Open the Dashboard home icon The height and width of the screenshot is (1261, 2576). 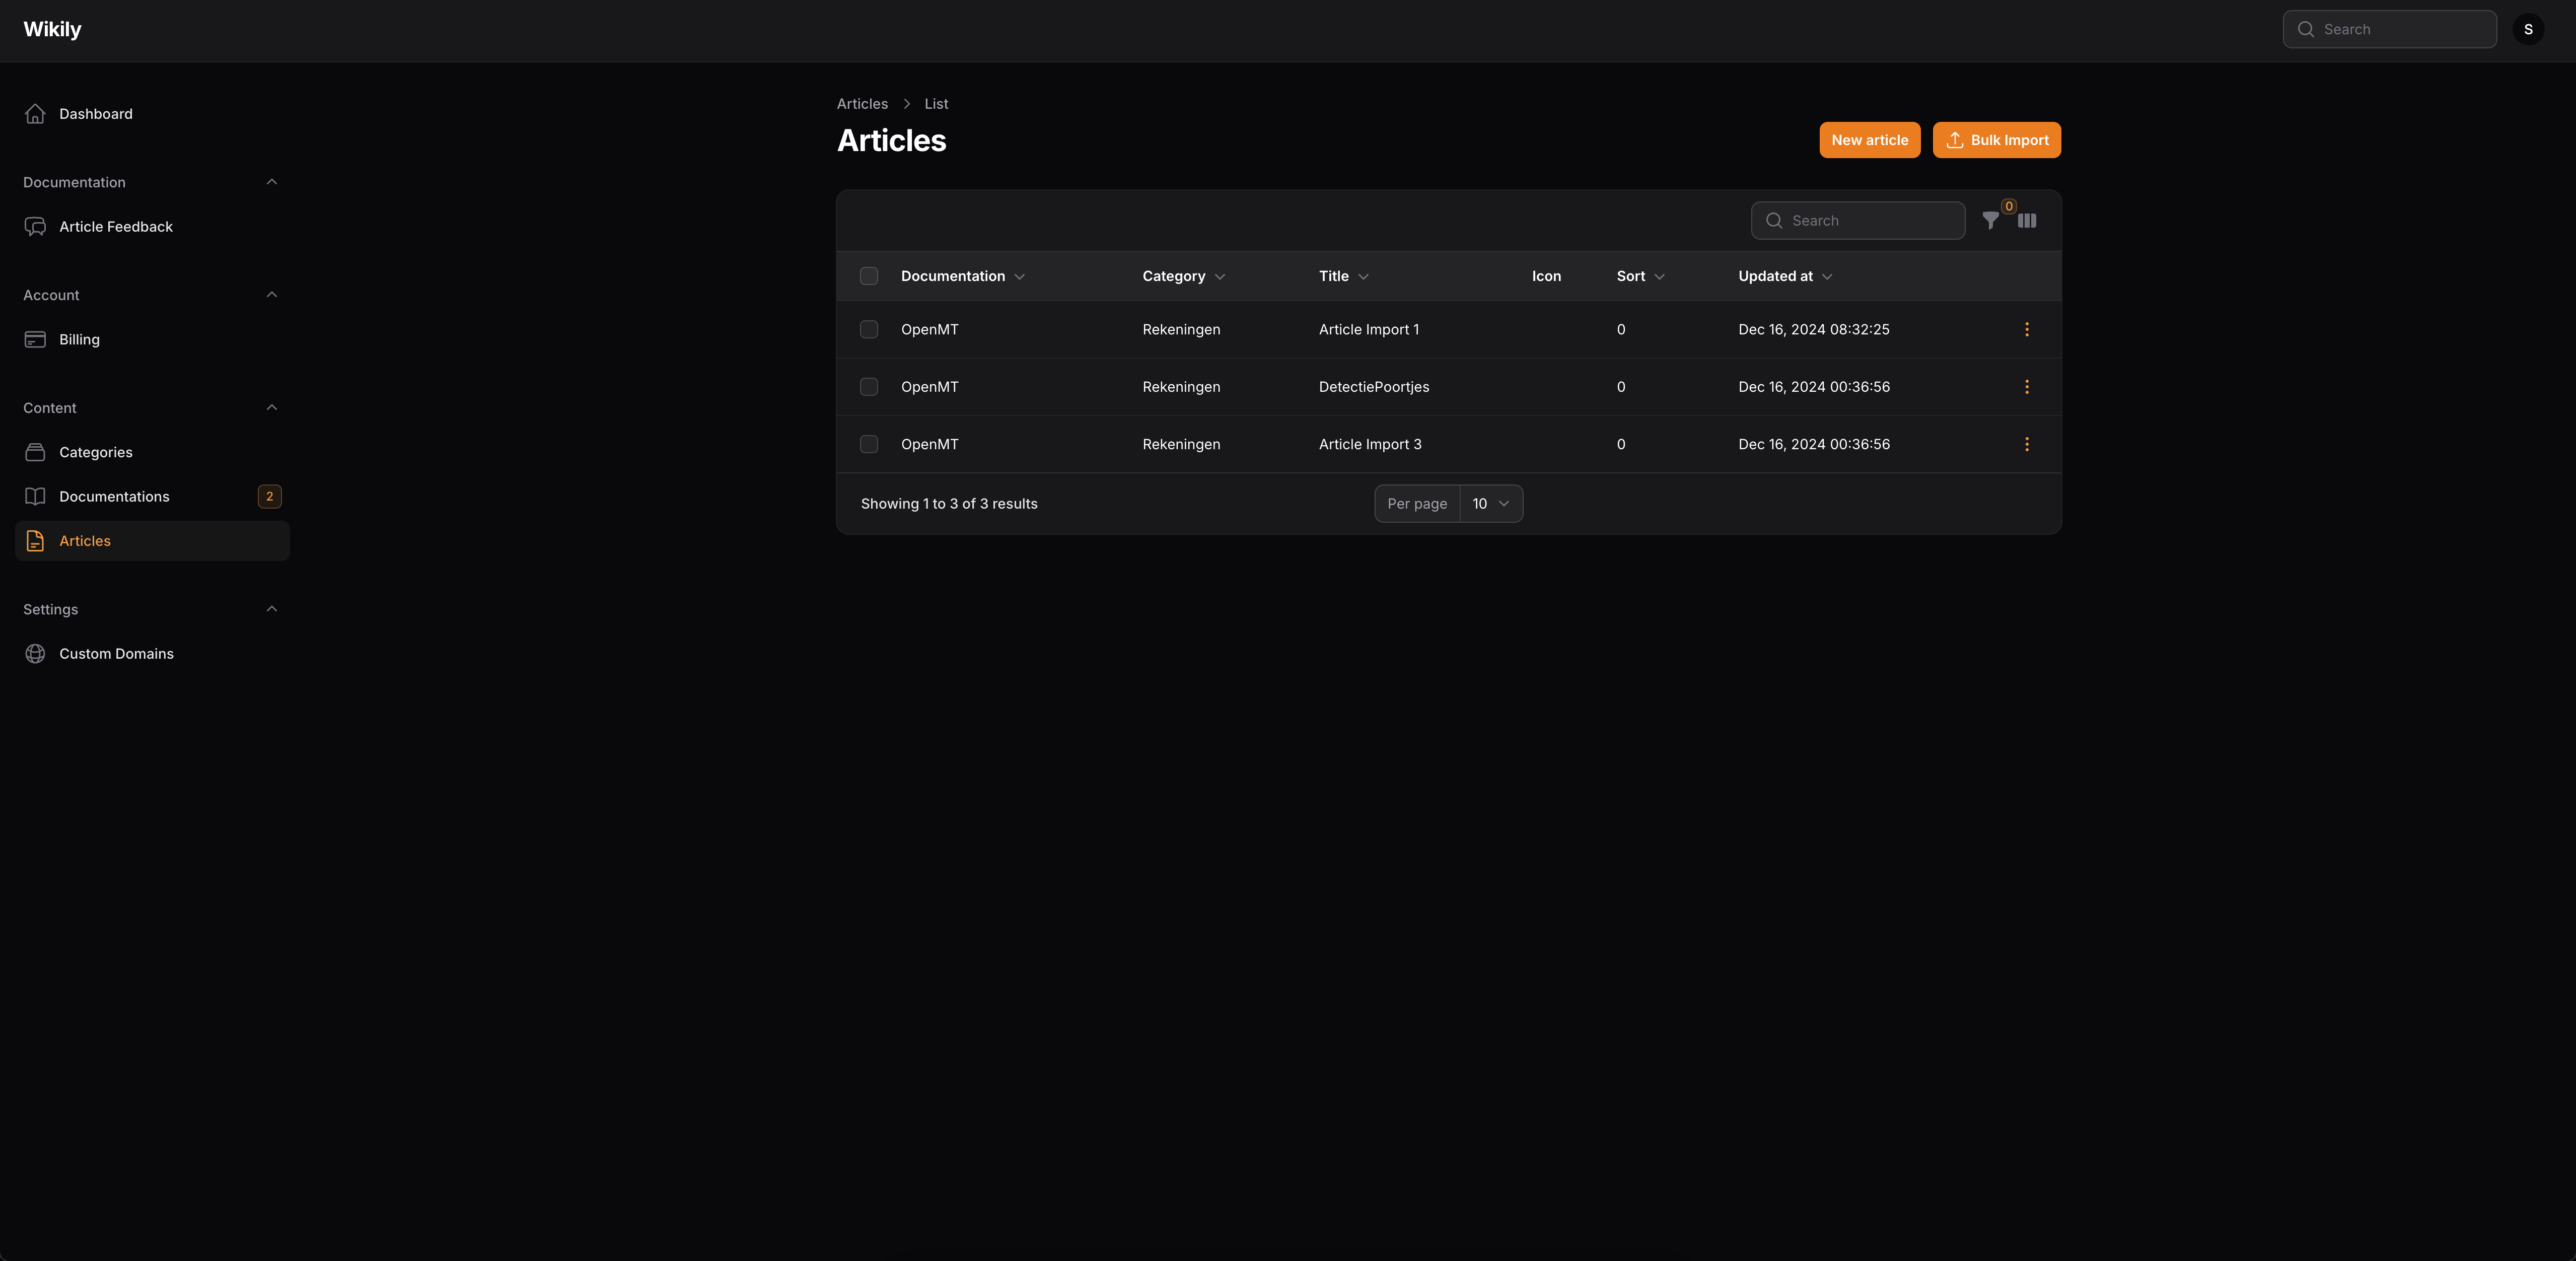[35, 114]
